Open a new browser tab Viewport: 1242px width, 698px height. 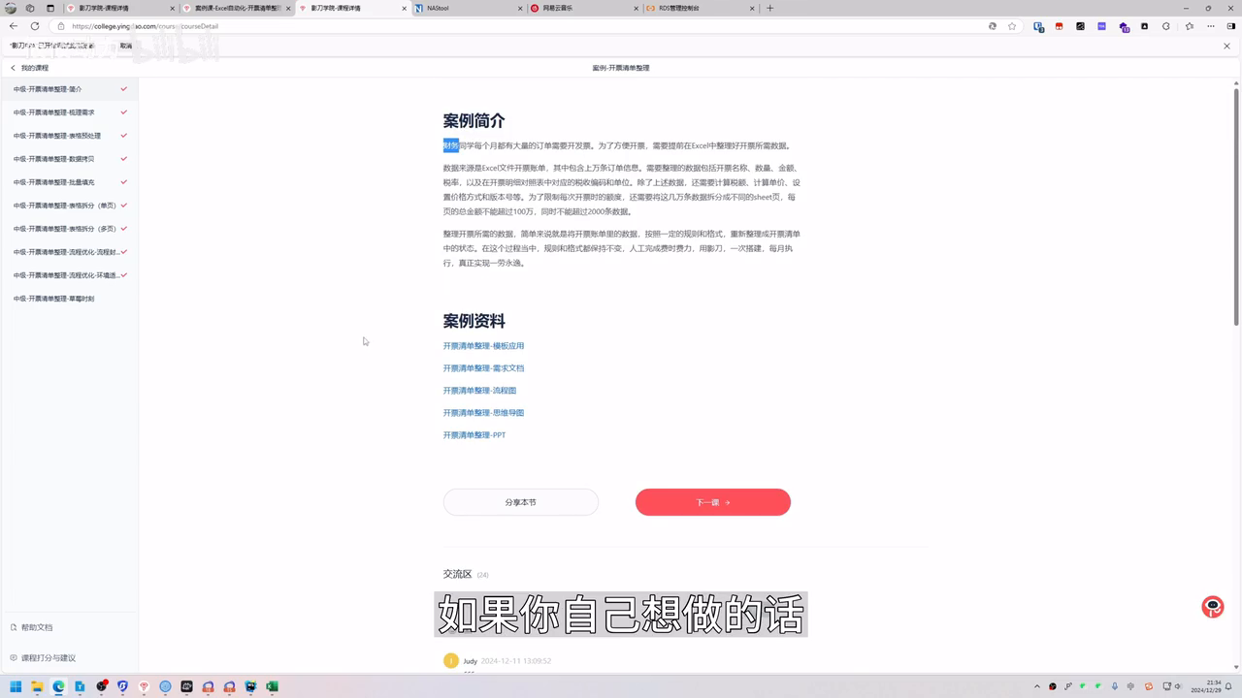770,8
